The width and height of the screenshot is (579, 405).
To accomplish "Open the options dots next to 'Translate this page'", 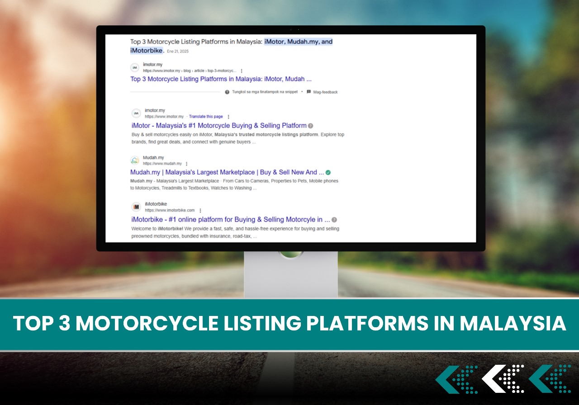I will pyautogui.click(x=228, y=117).
